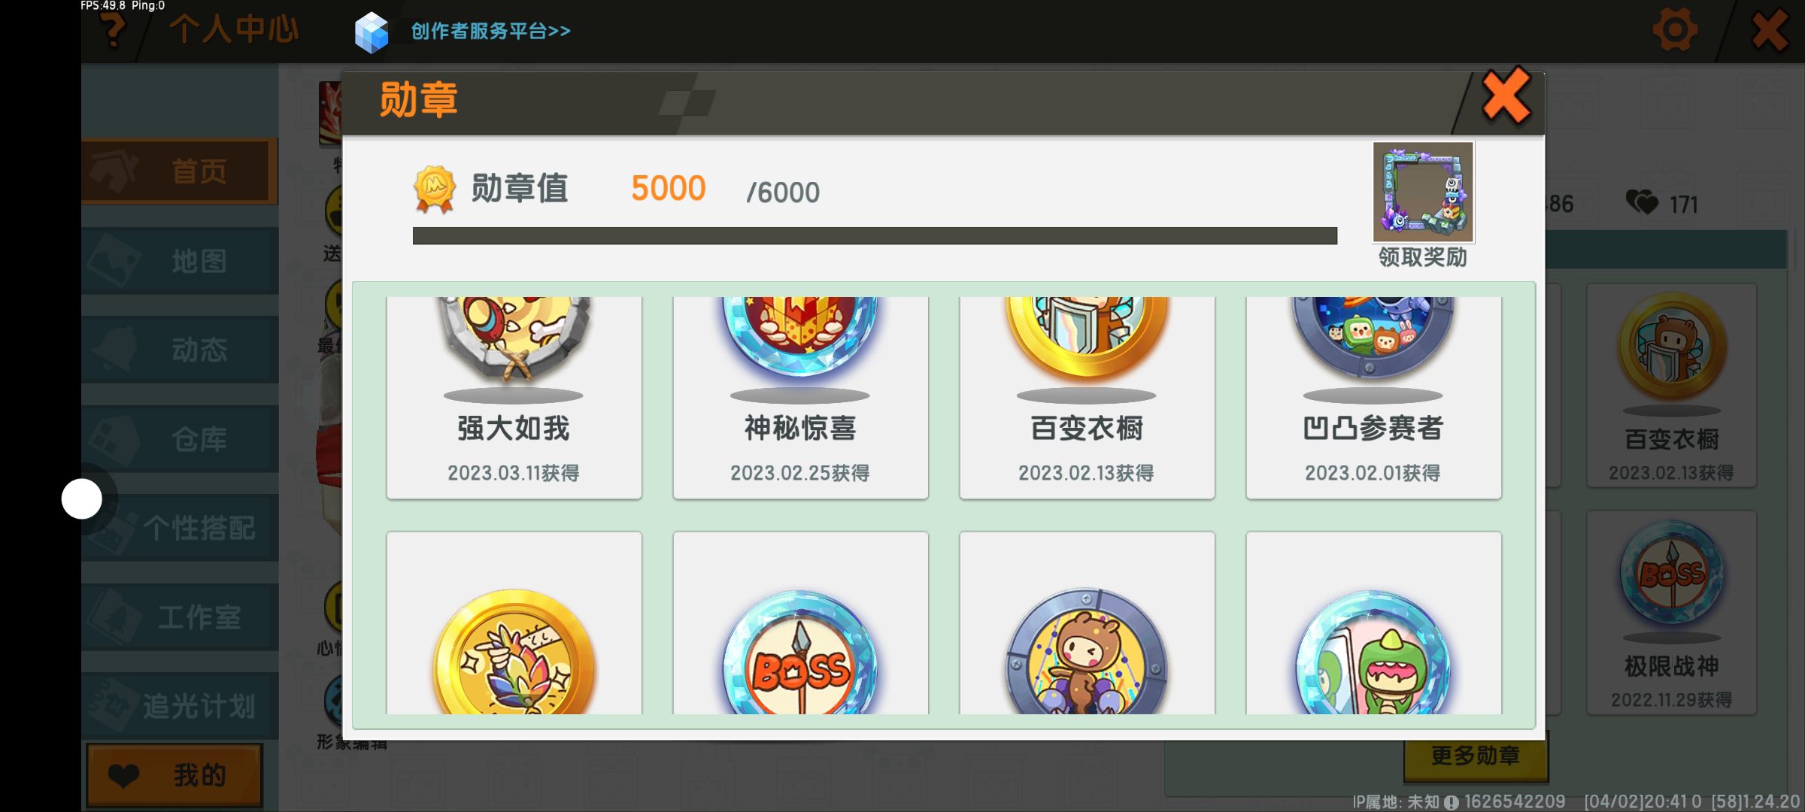1805x812 pixels.
Task: Open the 追光计划 sidebar tab
Action: point(180,705)
